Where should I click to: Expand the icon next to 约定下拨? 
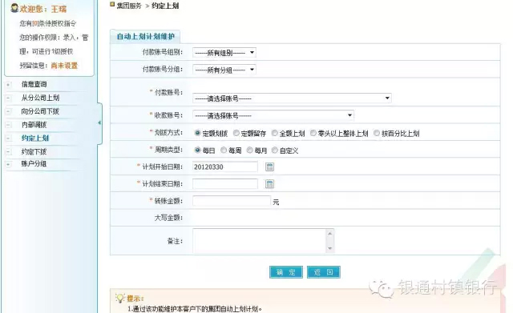[x=9, y=151]
